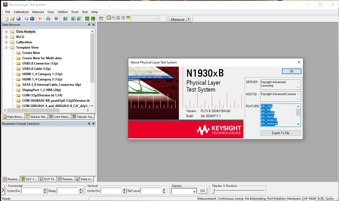
Task: Click the Copy toolbar icon
Action: coord(26,19)
